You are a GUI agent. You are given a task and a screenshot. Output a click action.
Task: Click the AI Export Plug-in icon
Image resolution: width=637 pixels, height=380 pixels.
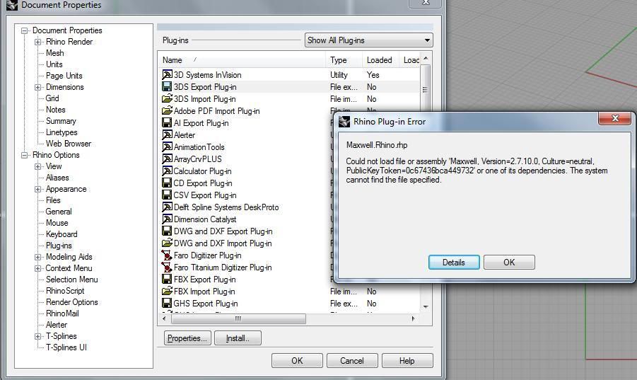pos(167,122)
